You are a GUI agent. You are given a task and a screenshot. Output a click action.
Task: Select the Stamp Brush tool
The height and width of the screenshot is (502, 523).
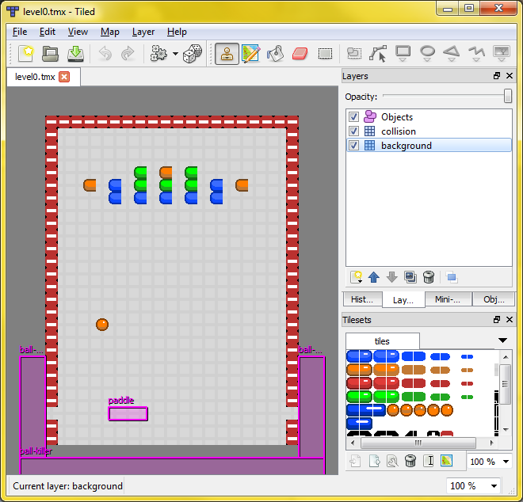click(x=227, y=53)
